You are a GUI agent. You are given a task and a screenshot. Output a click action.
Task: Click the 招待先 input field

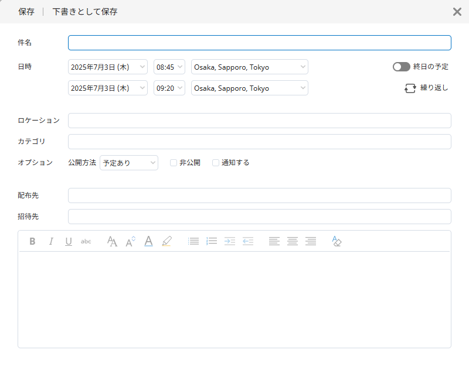click(260, 217)
